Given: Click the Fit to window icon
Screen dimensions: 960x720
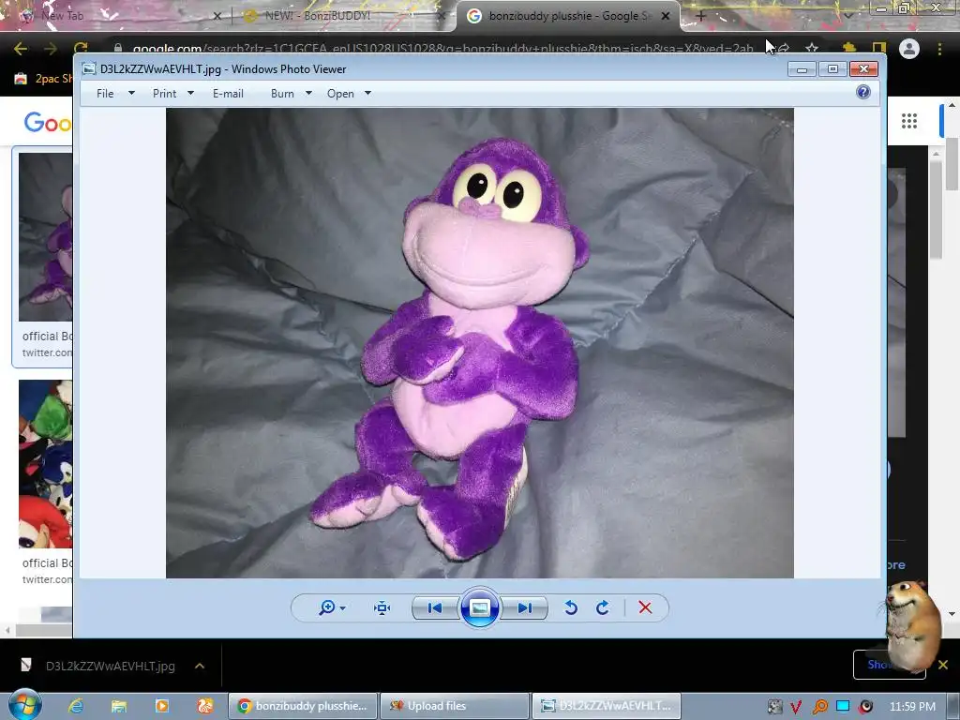Looking at the screenshot, I should tap(382, 607).
